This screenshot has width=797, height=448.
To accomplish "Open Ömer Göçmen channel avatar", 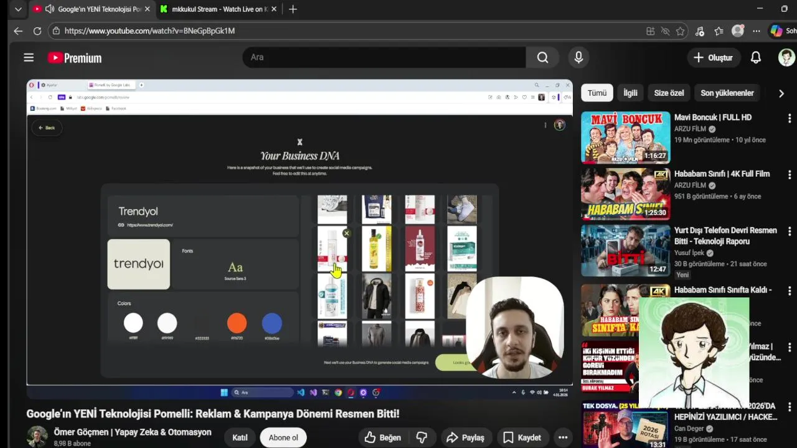I will (37, 437).
